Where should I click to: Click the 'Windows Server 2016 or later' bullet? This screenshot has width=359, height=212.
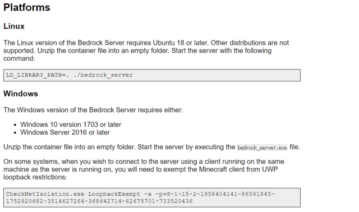[x=65, y=132]
